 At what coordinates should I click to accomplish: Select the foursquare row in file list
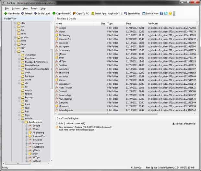[x=125, y=50]
